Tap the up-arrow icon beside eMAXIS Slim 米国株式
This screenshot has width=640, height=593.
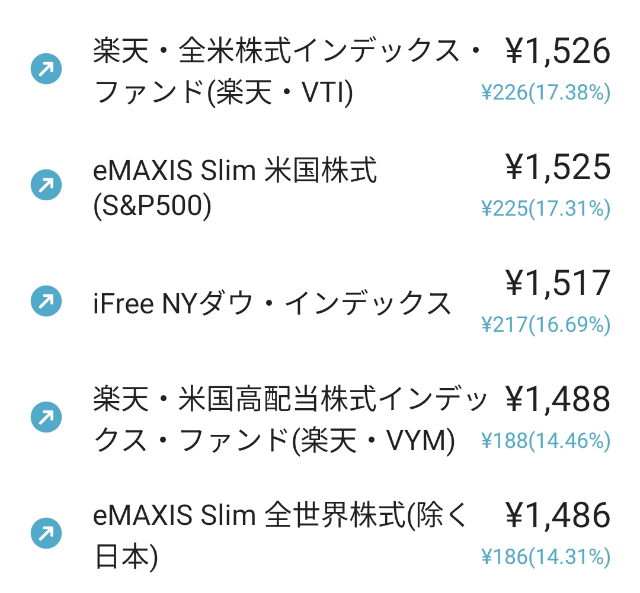[x=46, y=185]
